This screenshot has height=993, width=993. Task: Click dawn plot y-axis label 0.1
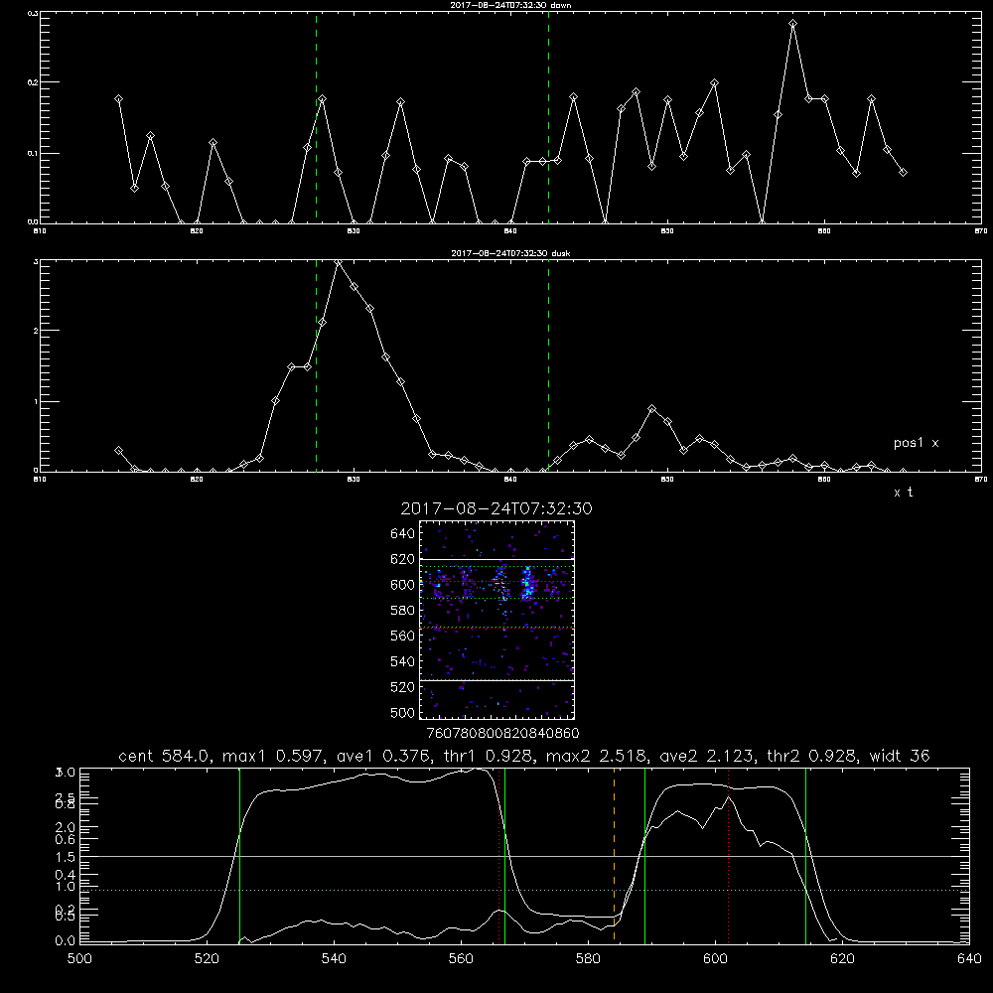click(34, 153)
